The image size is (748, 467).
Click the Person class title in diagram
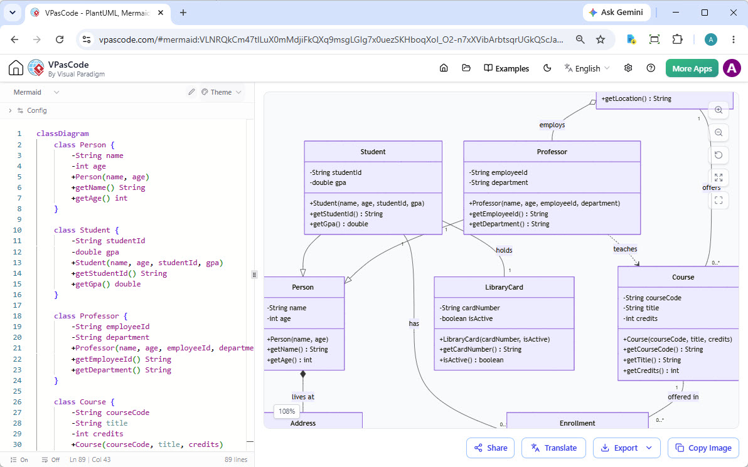(303, 287)
